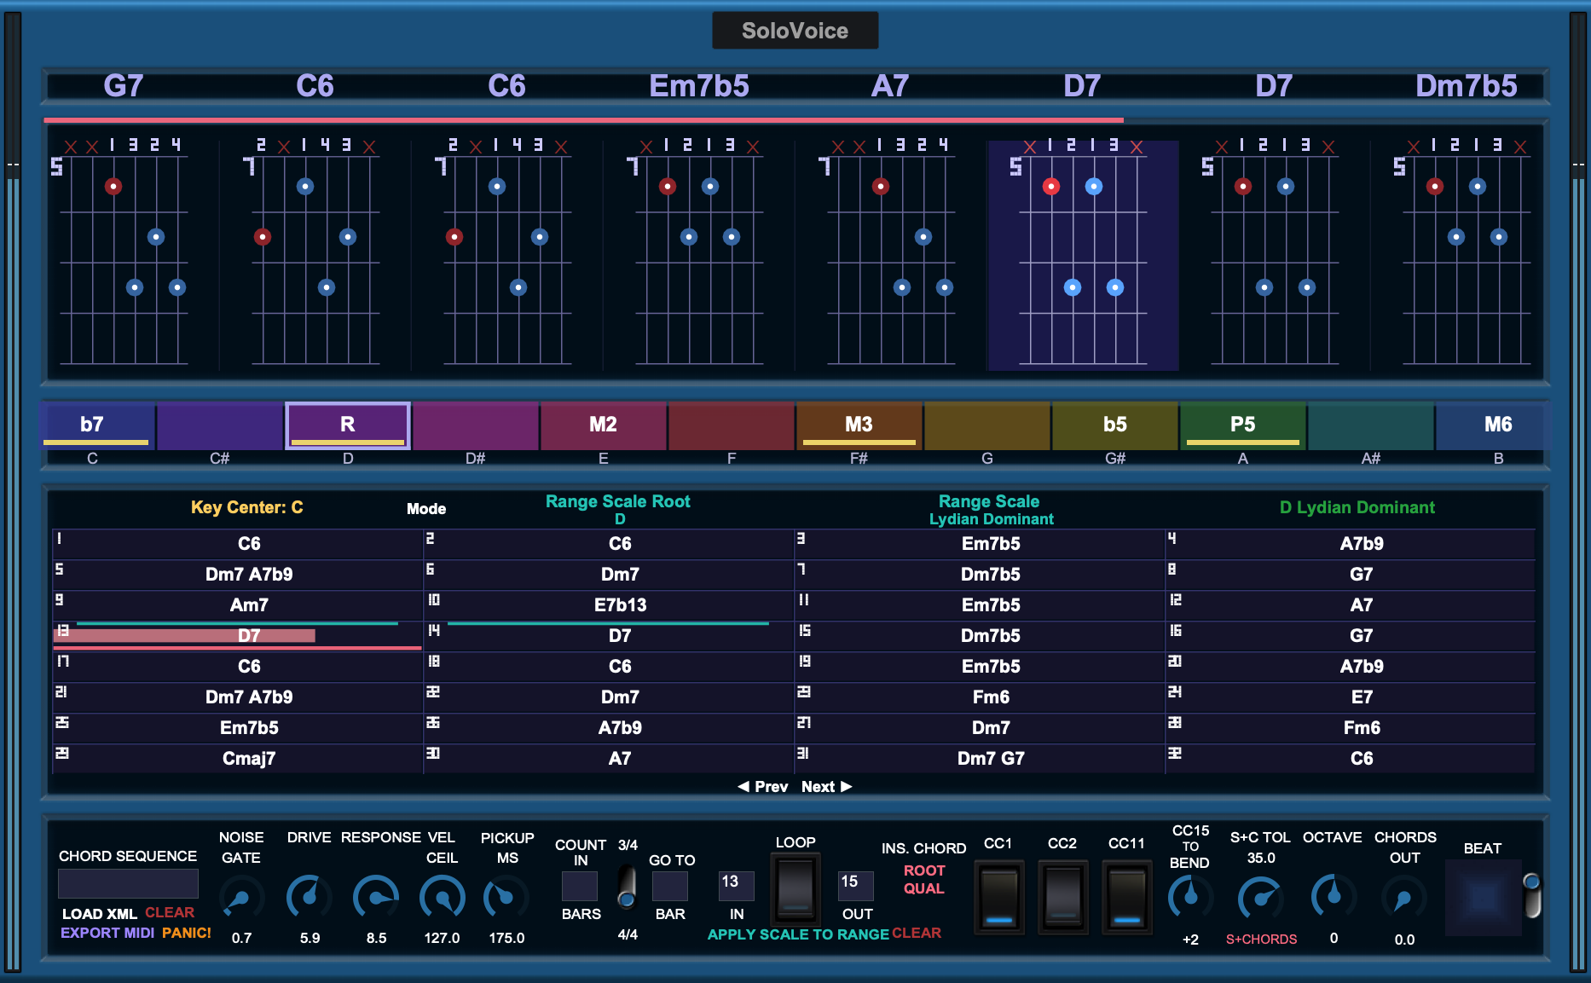Click the Vel Ceil knob
1591x983 pixels.
(443, 898)
